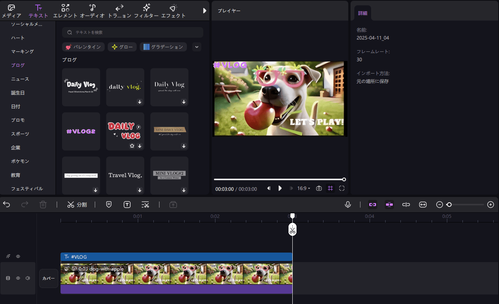Select the スポーツ text category
This screenshot has height=304, width=499.
point(20,134)
